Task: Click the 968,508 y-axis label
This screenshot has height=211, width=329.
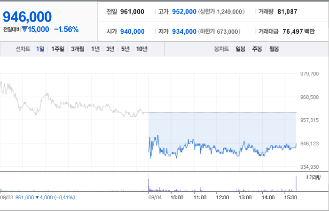Action: (x=309, y=97)
